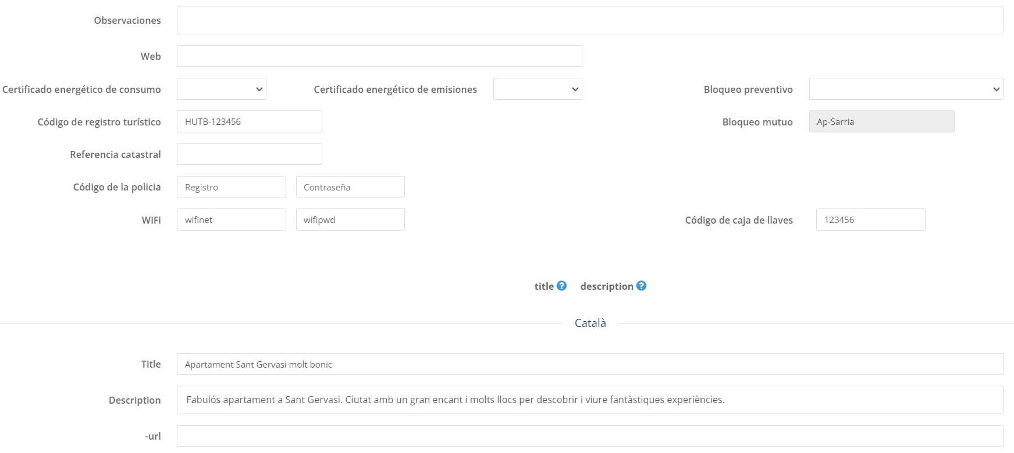Click the Català Description text area

pos(589,400)
